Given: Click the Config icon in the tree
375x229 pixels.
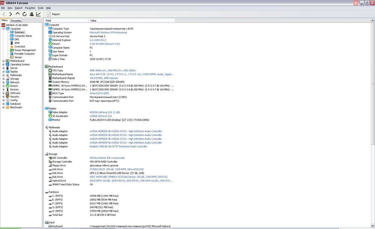Looking at the screenshot, I should 7,100.
